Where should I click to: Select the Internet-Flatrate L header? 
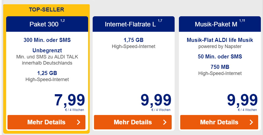pyautogui.click(x=134, y=24)
